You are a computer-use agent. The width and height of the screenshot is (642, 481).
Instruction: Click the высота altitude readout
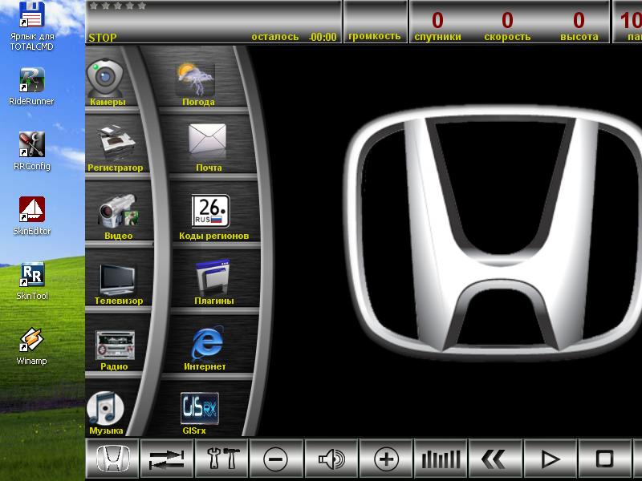(579, 26)
